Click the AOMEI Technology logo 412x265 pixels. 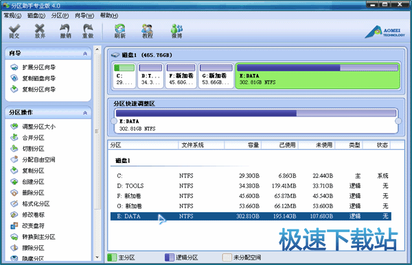385,31
